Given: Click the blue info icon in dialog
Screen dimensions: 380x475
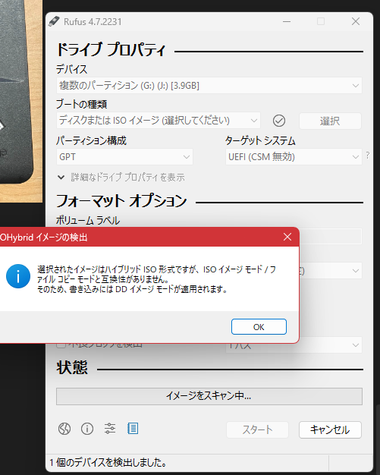Looking at the screenshot, I should (18, 276).
